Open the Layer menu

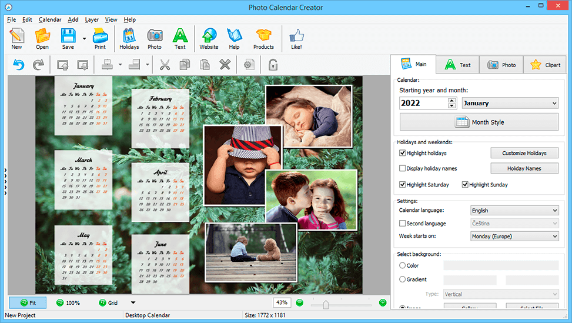[x=92, y=19]
